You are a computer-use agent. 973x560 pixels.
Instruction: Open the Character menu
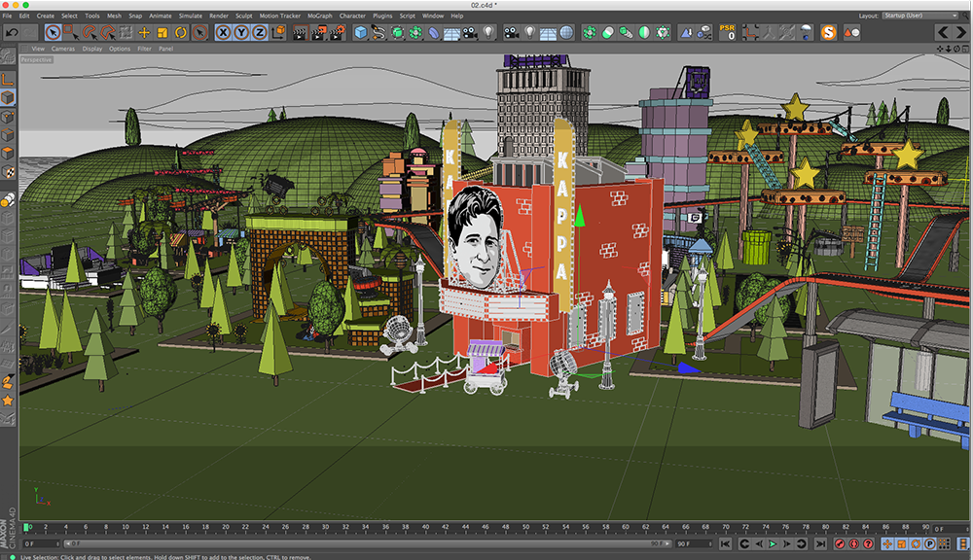point(352,16)
